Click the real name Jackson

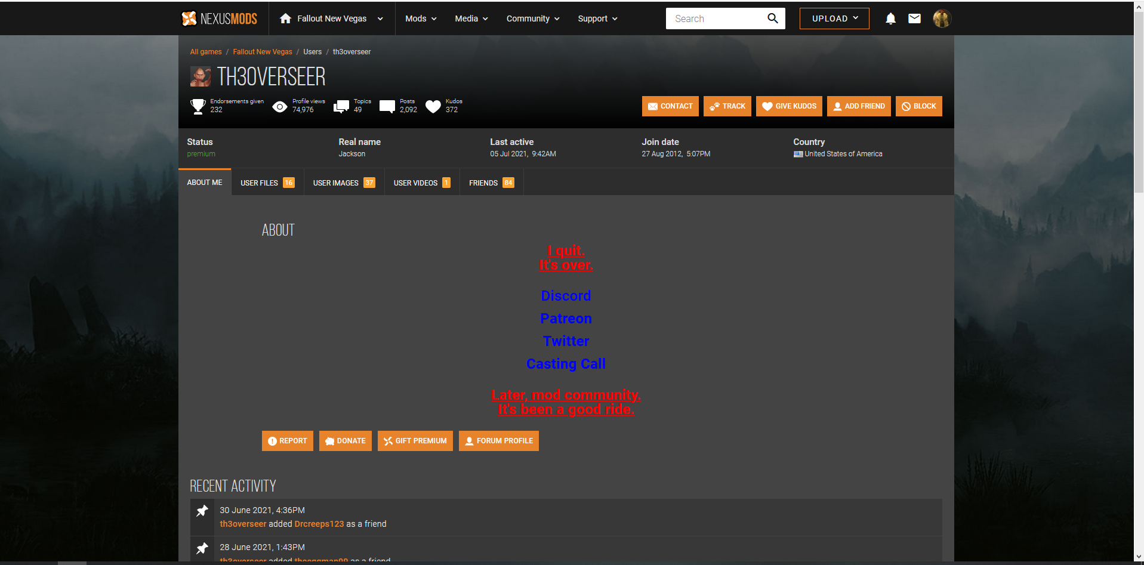click(x=352, y=154)
